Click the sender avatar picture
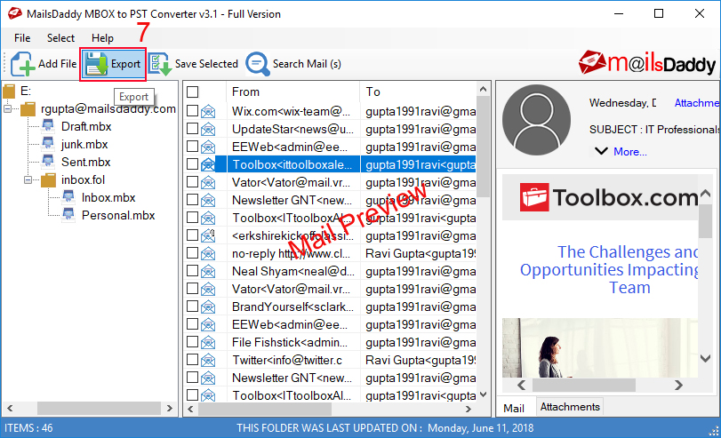Viewport: 721px width, 438px height. [536, 121]
